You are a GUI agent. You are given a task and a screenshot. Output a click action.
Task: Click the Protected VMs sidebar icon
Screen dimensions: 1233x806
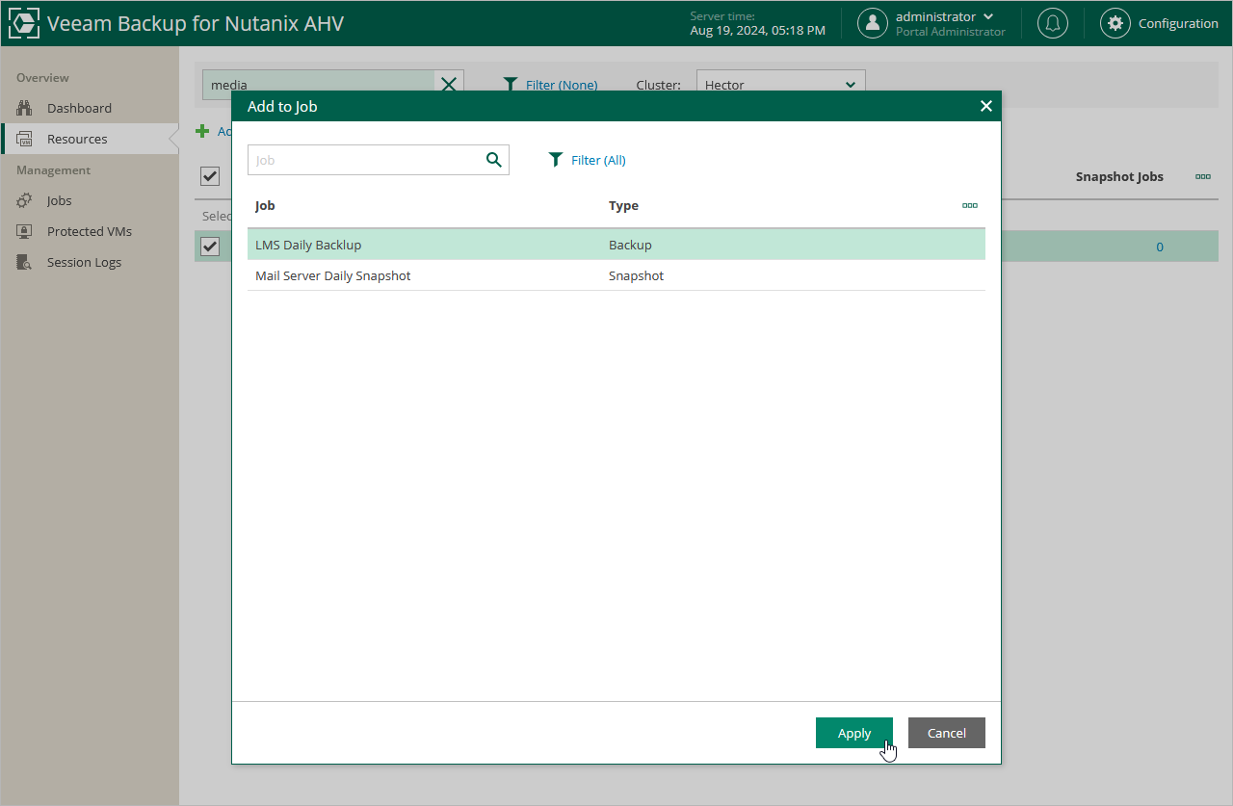point(25,231)
